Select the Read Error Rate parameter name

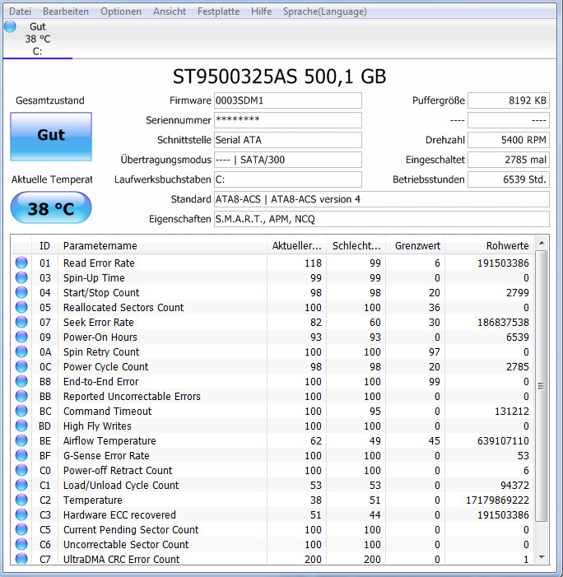tap(99, 263)
